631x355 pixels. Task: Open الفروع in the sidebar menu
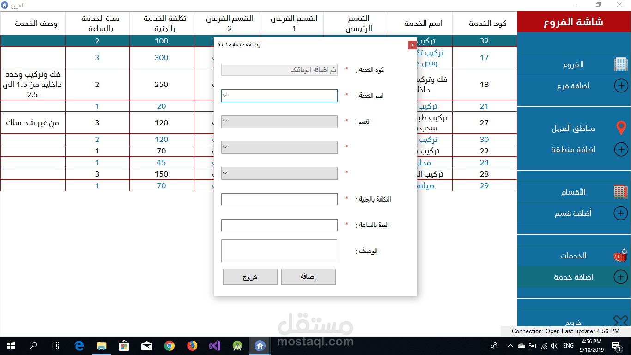[572, 65]
